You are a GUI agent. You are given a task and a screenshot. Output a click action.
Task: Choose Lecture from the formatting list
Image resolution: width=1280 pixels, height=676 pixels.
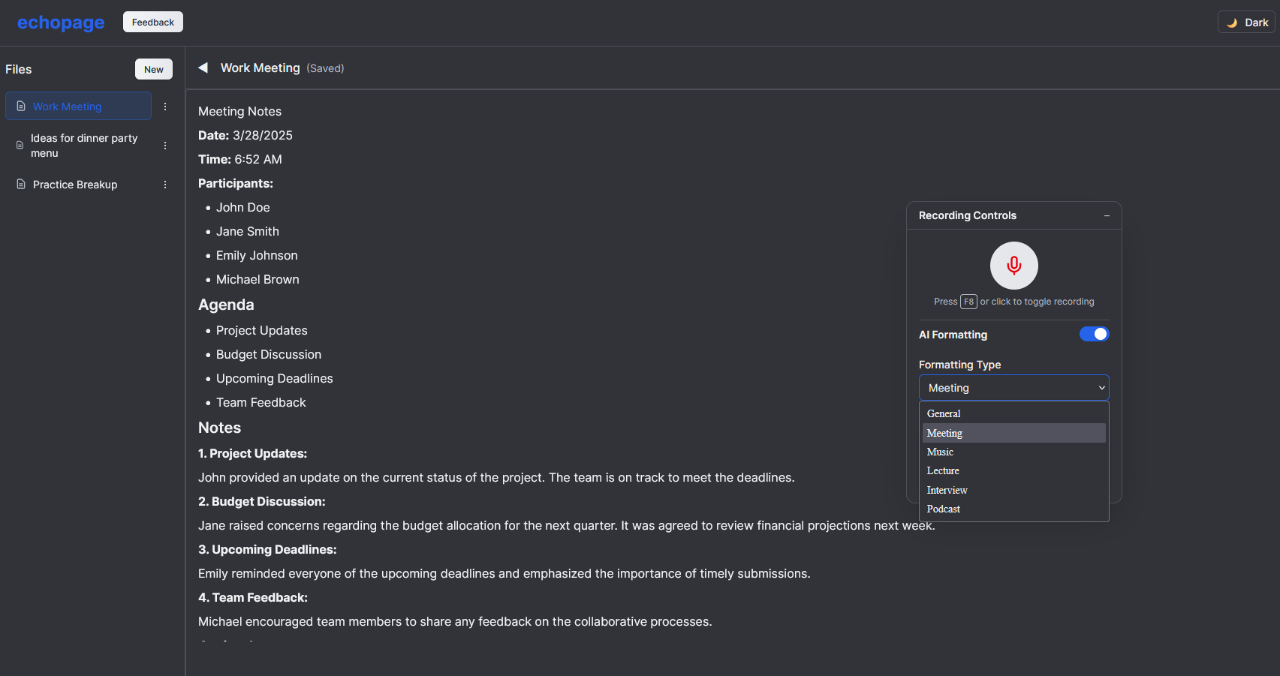(x=943, y=471)
